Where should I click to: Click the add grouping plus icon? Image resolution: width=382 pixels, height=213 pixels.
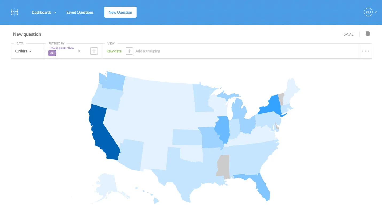pyautogui.click(x=129, y=51)
